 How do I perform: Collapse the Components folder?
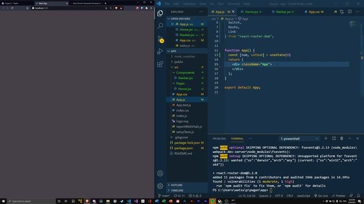pyautogui.click(x=185, y=73)
